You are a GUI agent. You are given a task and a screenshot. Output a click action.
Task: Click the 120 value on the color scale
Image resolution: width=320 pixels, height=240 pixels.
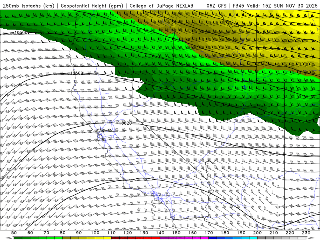(128, 233)
